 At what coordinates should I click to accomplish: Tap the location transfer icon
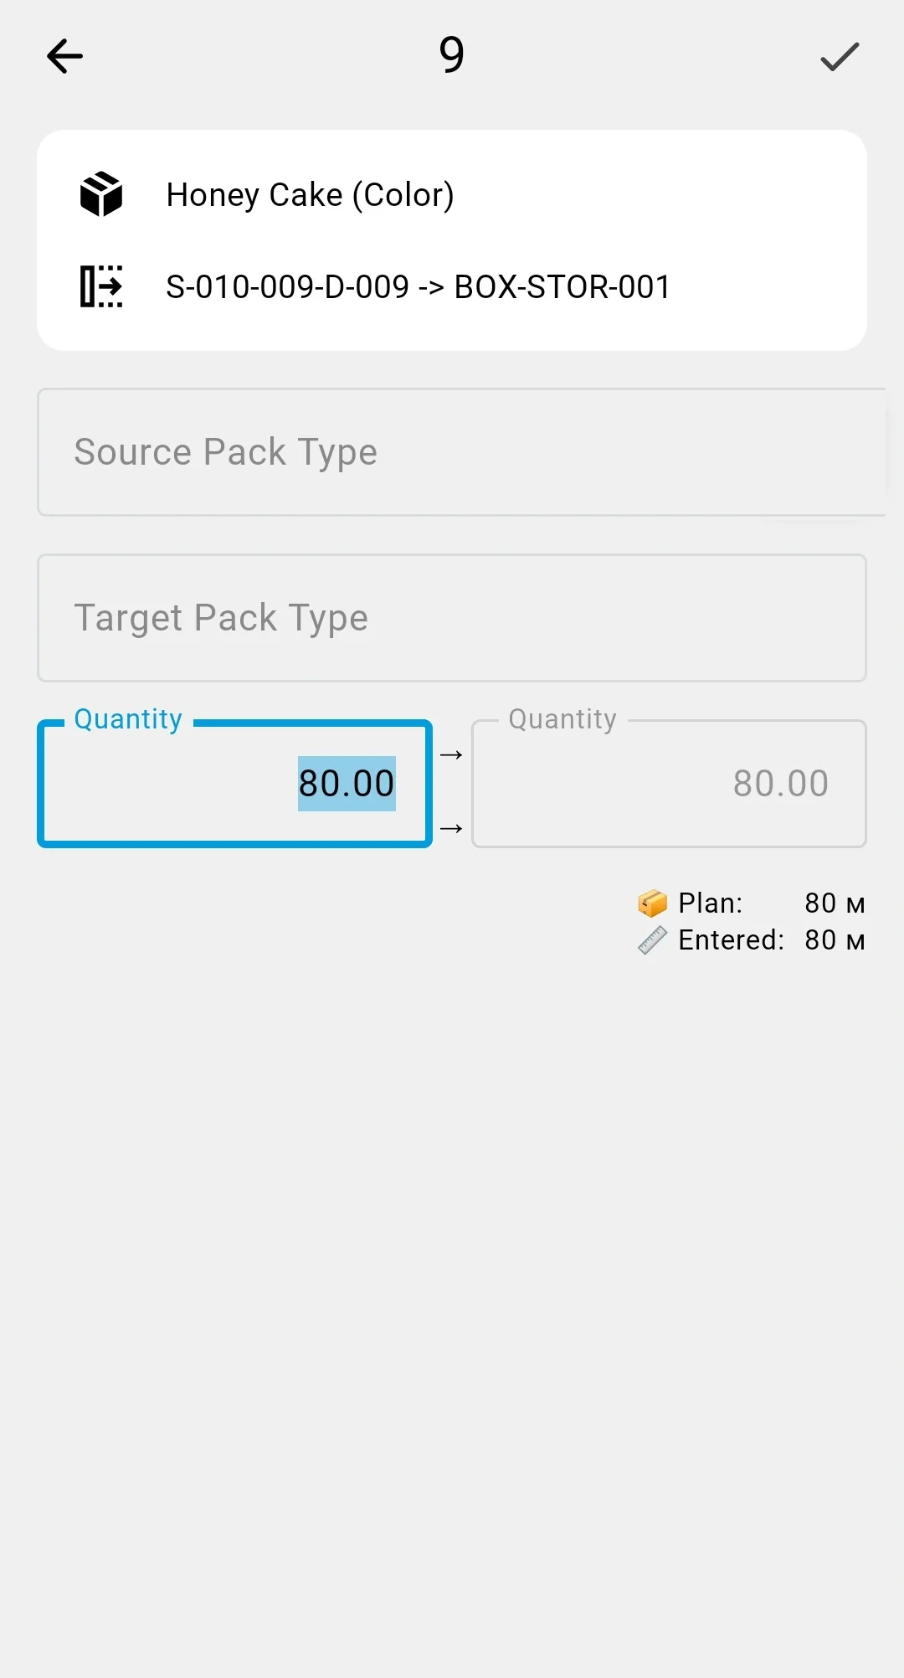point(101,286)
